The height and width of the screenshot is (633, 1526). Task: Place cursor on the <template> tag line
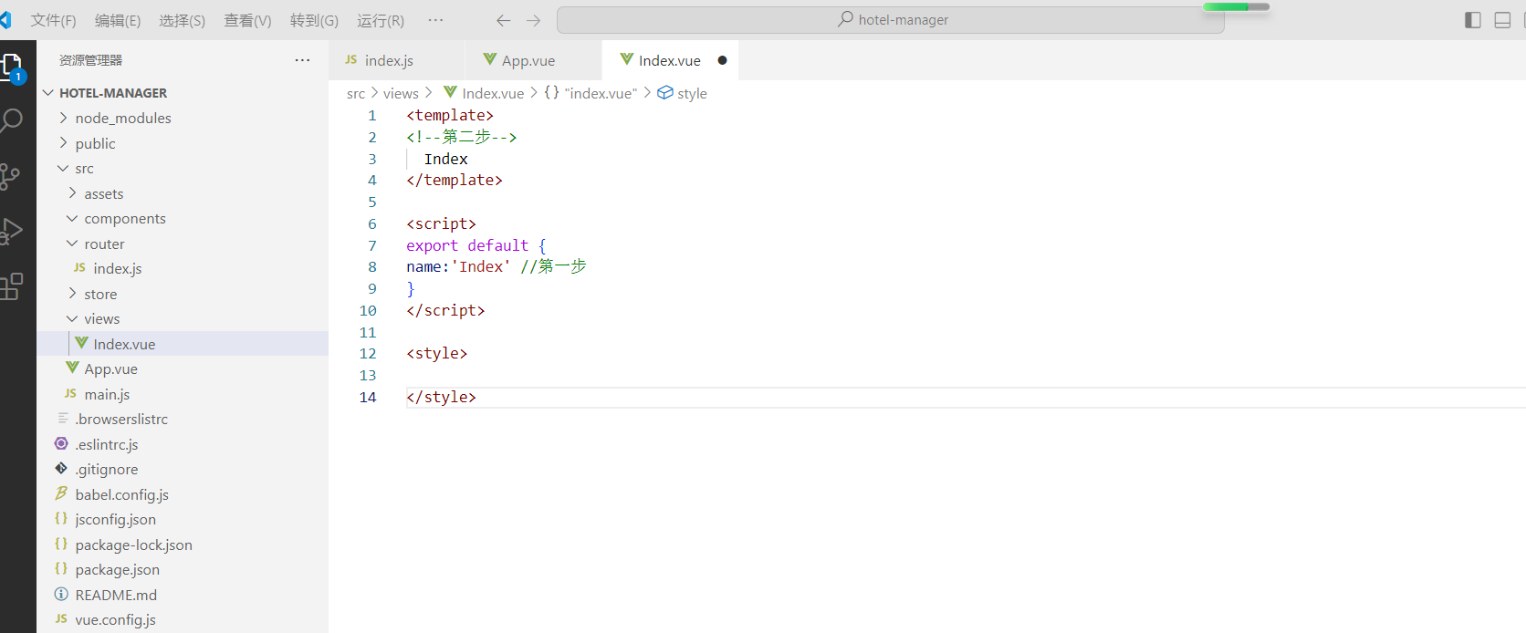click(x=450, y=115)
